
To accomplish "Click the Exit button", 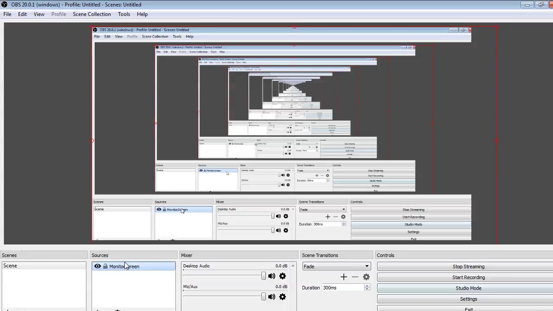I will pos(468,309).
